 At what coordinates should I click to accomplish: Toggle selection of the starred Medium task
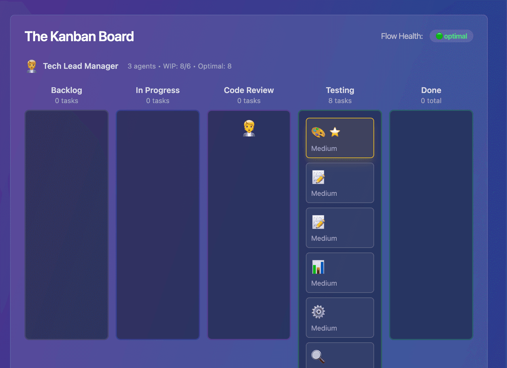[340, 138]
